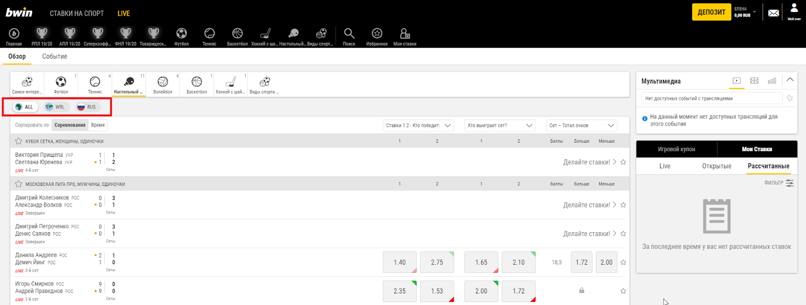Image resolution: width=806 pixels, height=305 pixels.
Task: Collapse the Мультимедиа panel with chevron
Action: 790,80
